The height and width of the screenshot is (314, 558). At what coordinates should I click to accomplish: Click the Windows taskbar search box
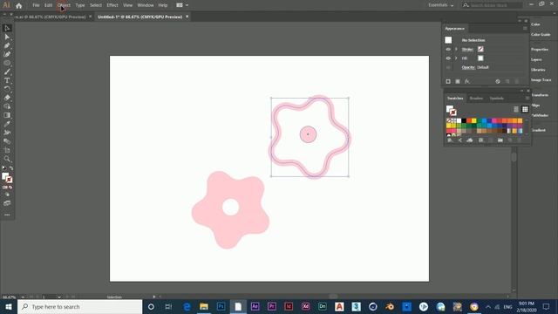point(79,306)
